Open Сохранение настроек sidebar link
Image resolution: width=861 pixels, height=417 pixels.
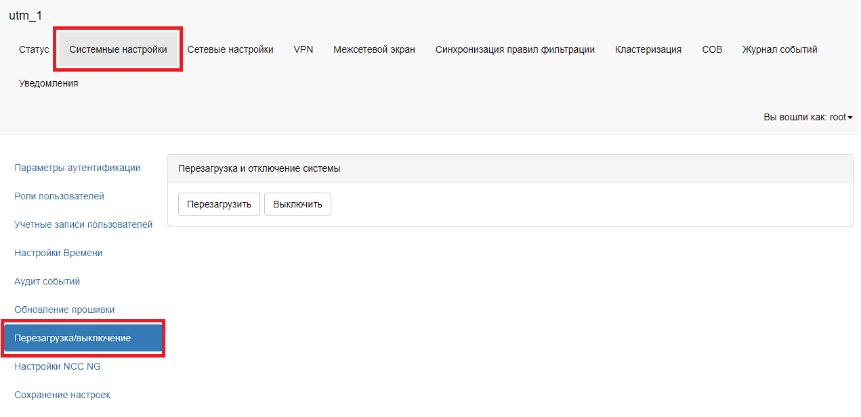[62, 395]
